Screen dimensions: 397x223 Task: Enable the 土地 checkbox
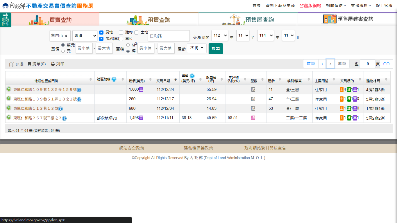pyautogui.click(x=136, y=32)
